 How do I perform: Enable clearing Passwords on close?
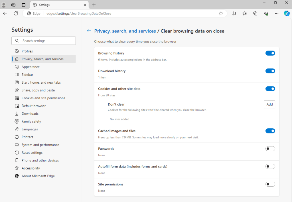pos(270,149)
